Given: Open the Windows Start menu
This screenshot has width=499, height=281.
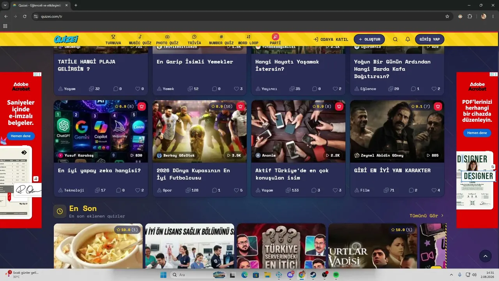Looking at the screenshot, I should [163, 275].
